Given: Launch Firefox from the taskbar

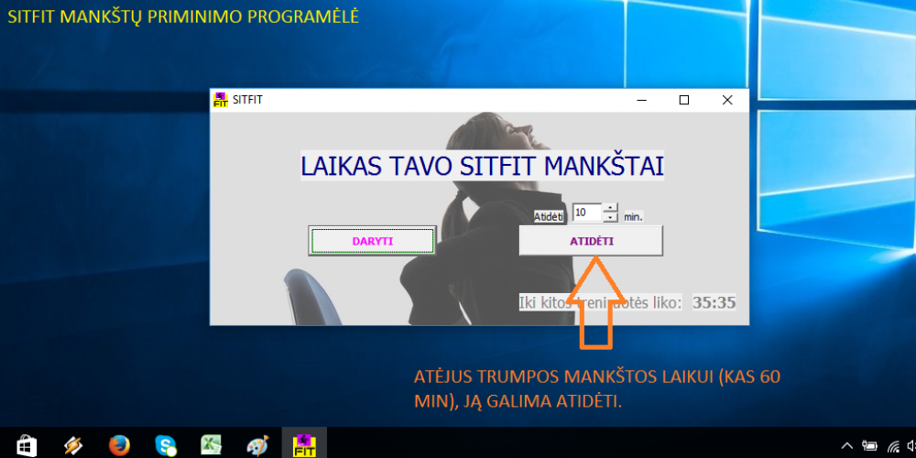Looking at the screenshot, I should pyautogui.click(x=118, y=446).
